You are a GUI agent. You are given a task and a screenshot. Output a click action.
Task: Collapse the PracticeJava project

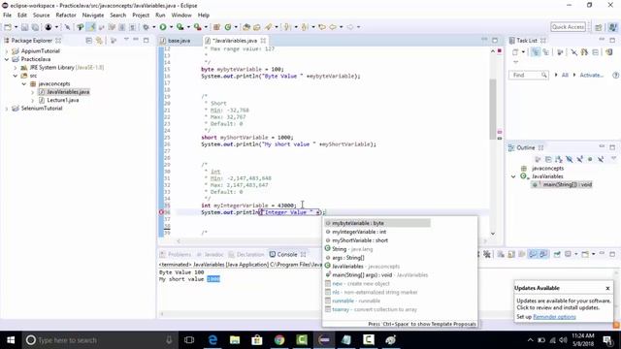[x=7, y=59]
